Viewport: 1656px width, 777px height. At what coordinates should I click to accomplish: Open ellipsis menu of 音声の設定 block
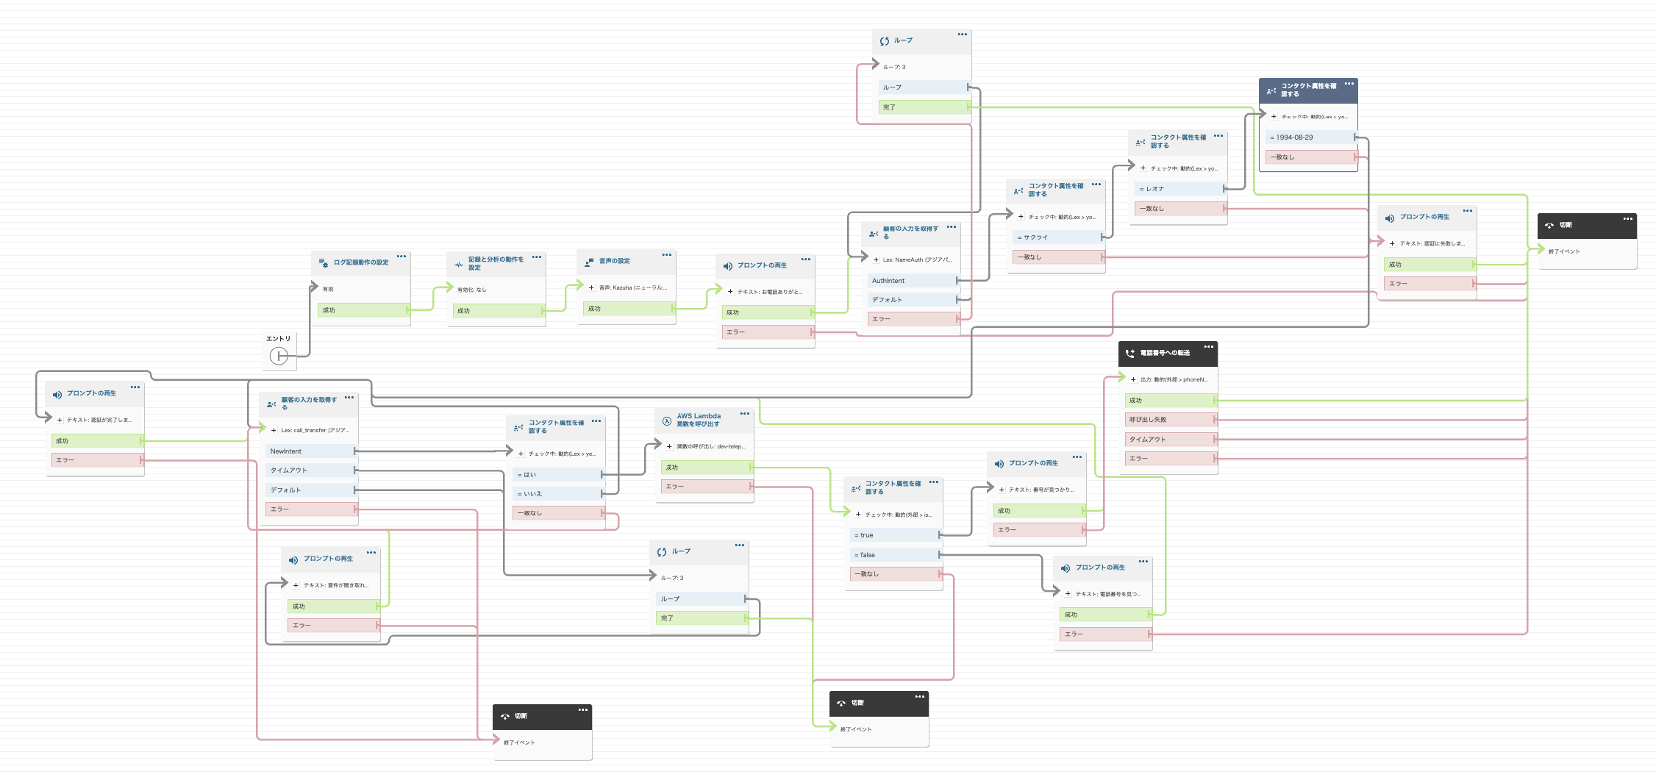(667, 255)
